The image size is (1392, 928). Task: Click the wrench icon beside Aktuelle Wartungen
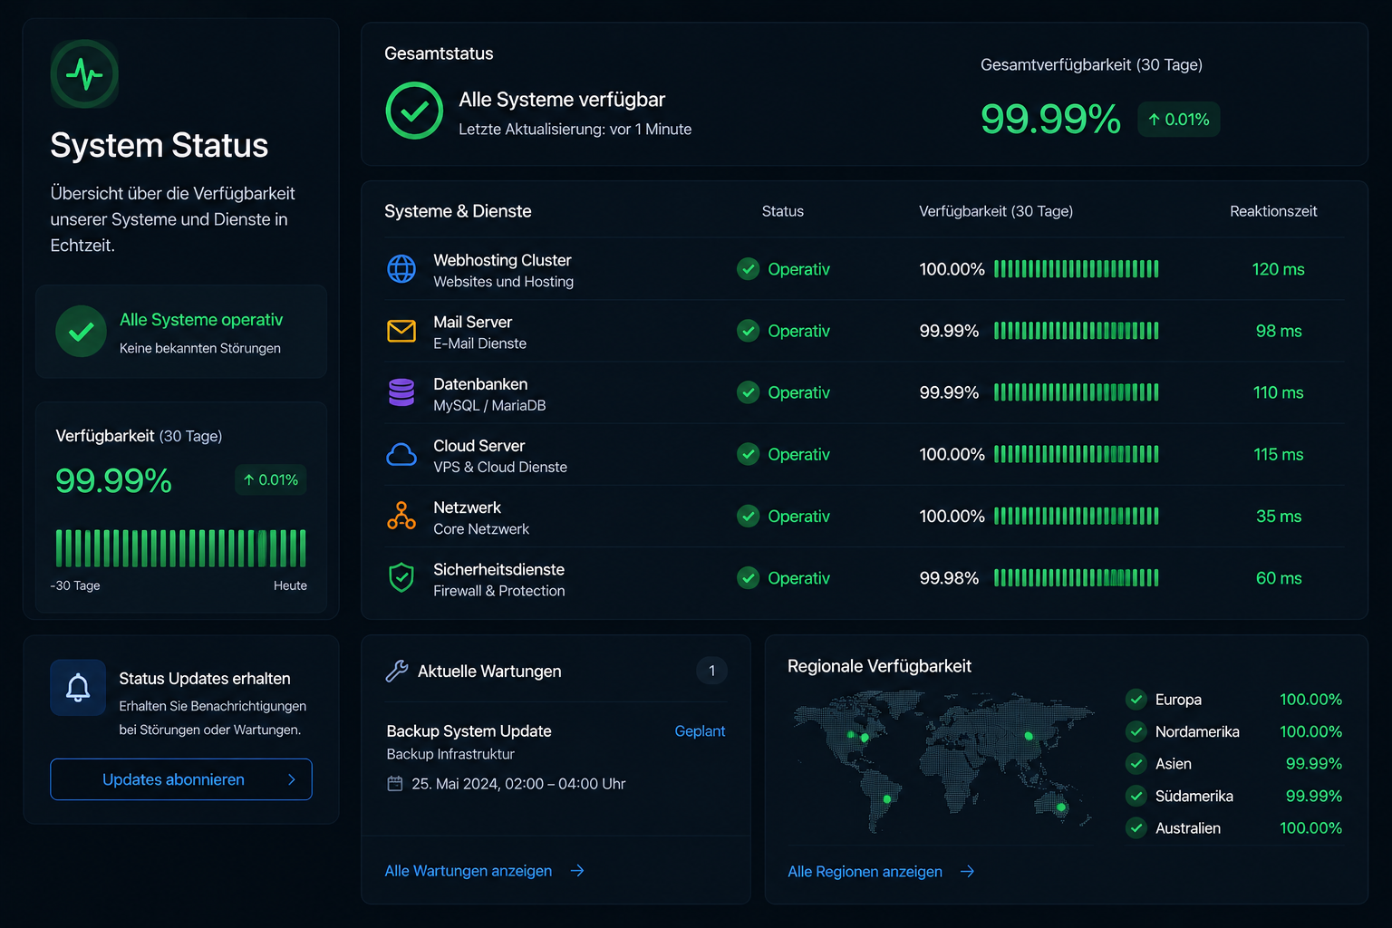[x=397, y=671]
